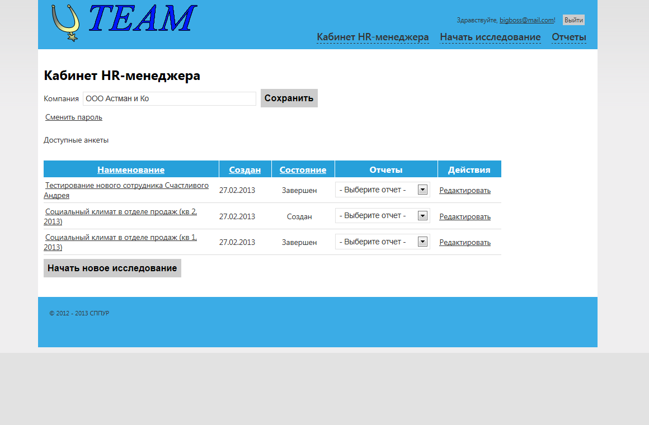Click the Кабинет HR-менеджера page heading

[122, 75]
